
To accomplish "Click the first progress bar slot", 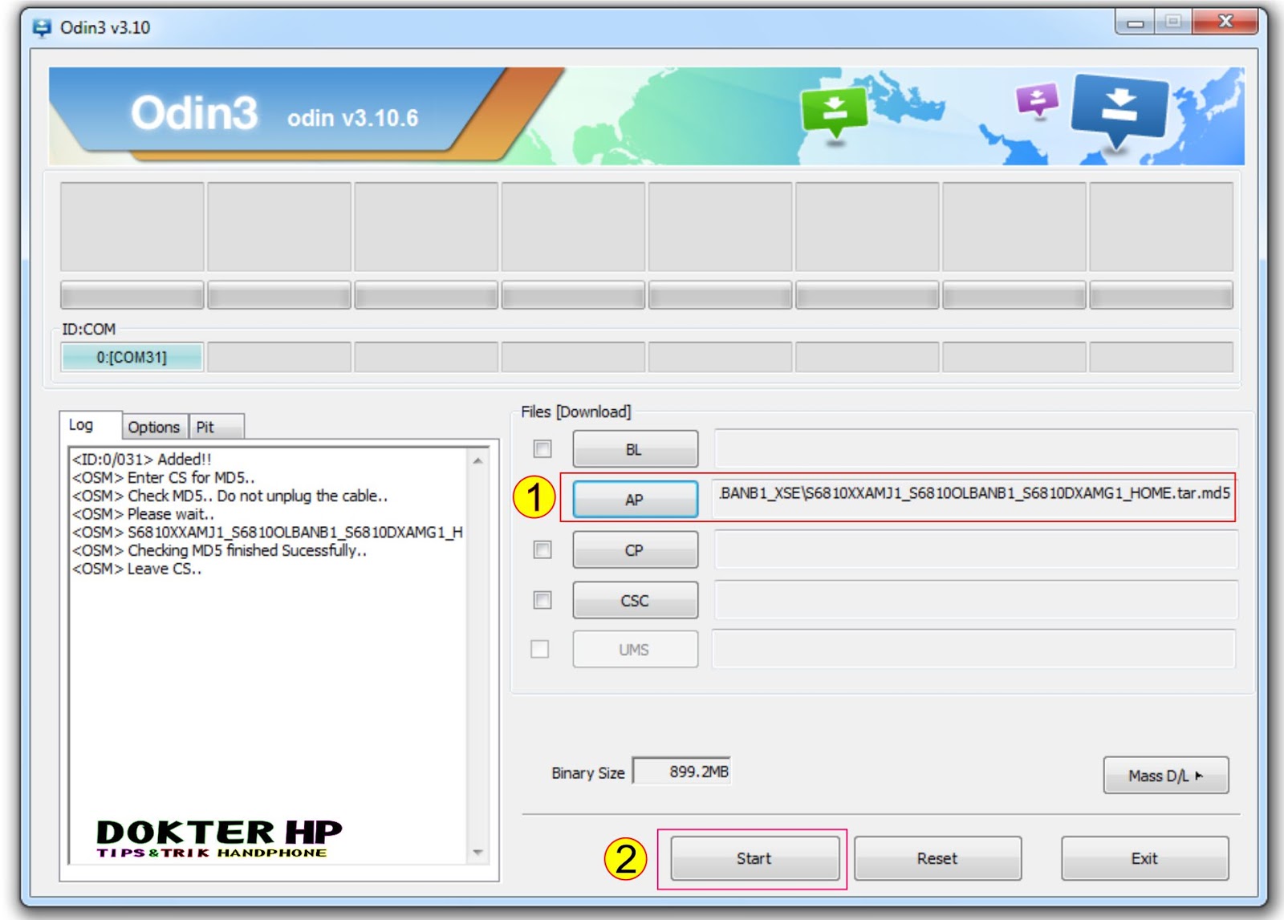I will pyautogui.click(x=132, y=295).
